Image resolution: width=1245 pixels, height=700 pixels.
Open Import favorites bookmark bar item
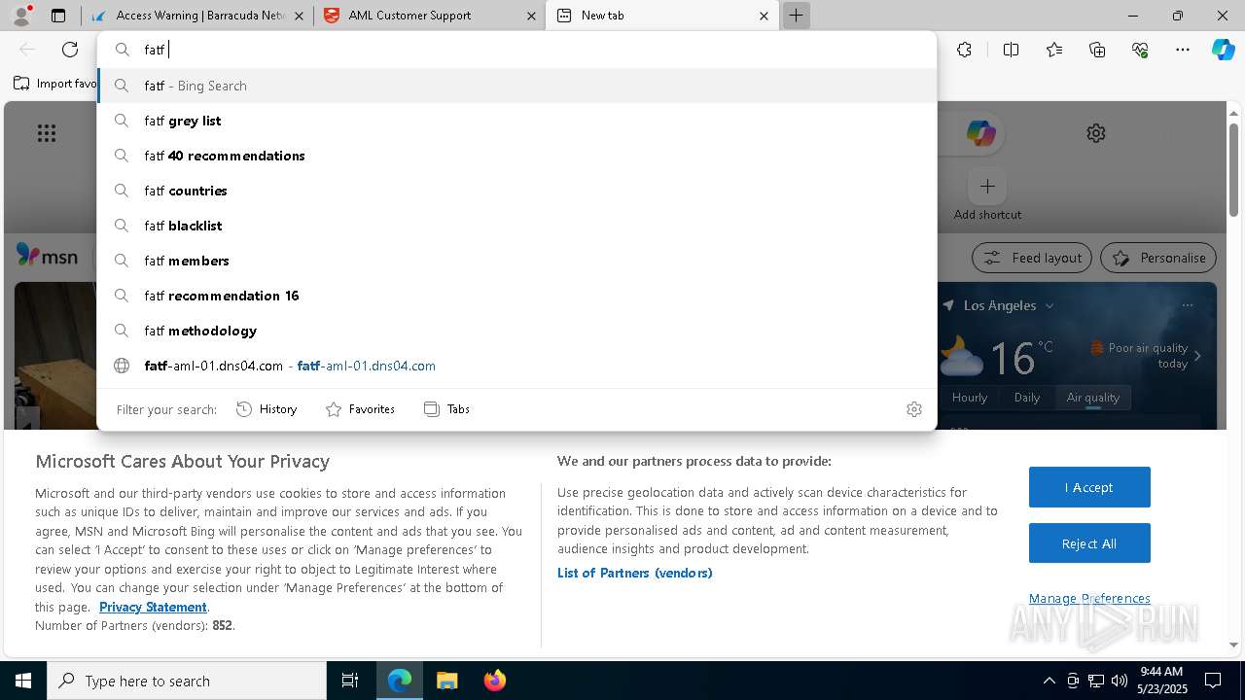coord(55,84)
